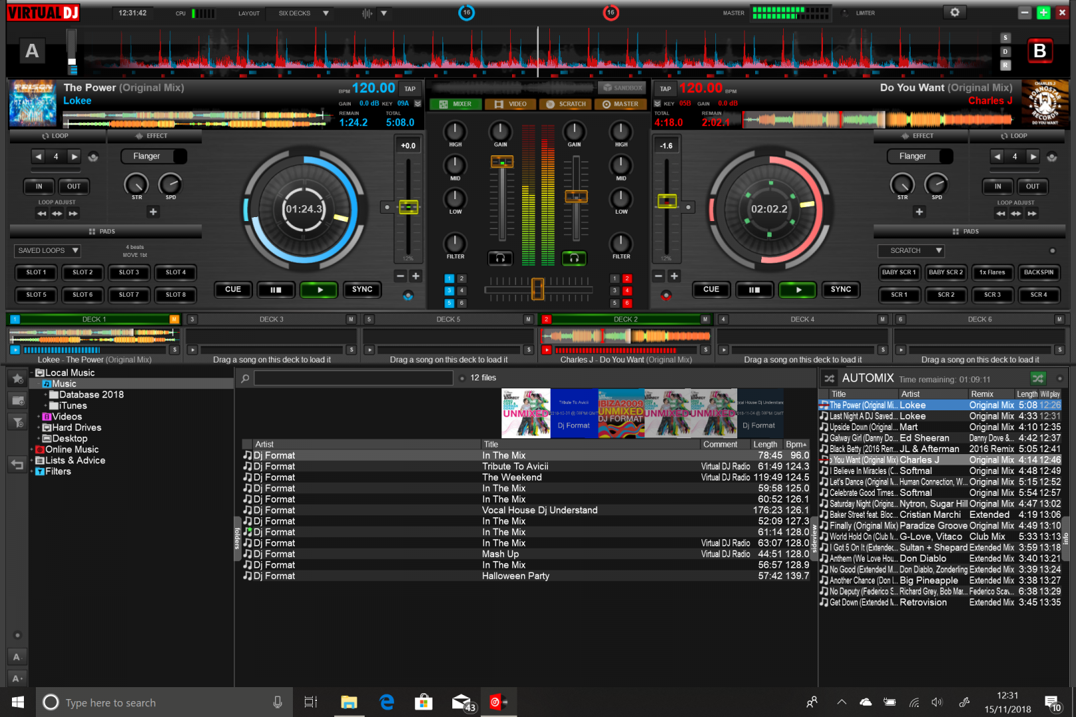Open Windows Task View icon

(310, 702)
